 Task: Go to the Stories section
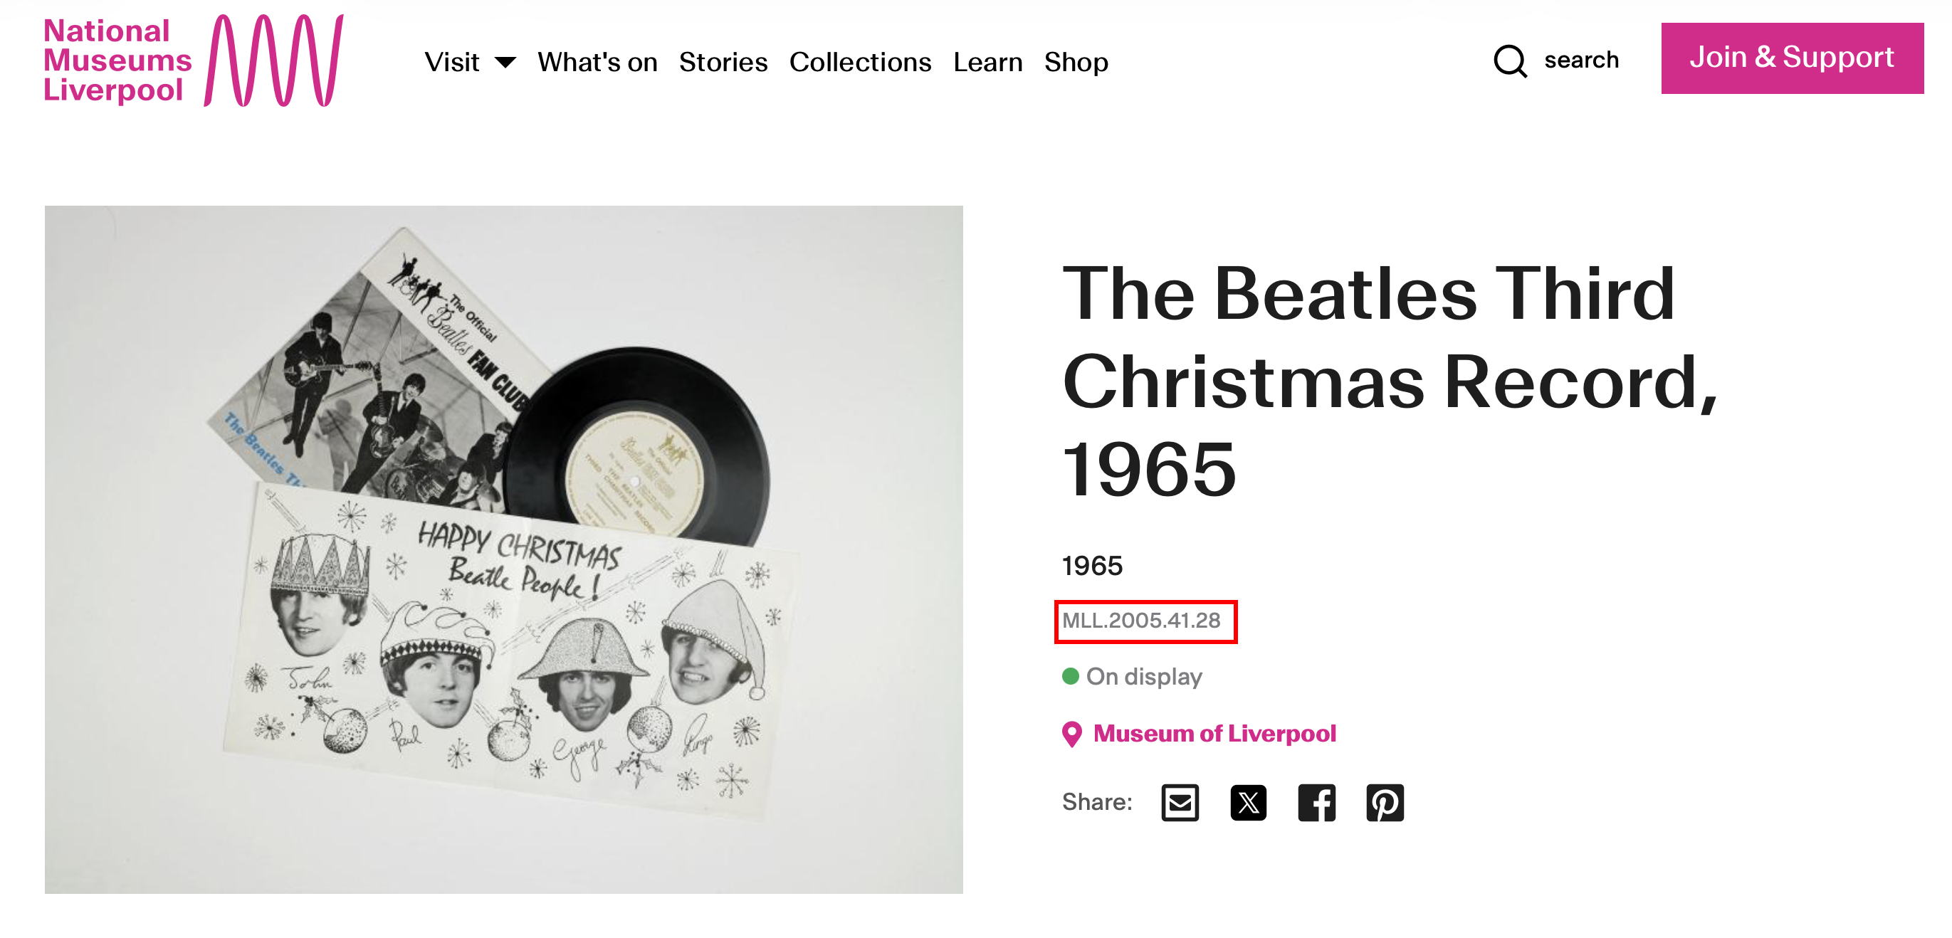coord(723,62)
